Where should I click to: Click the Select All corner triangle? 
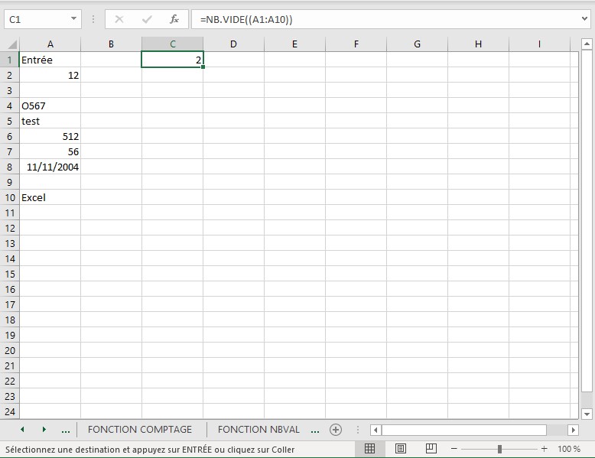(12, 44)
